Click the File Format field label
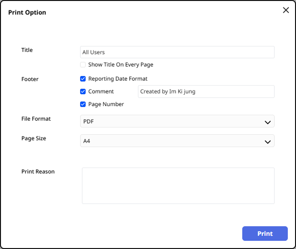 [36, 119]
